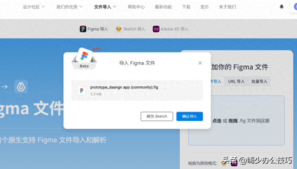This screenshot has width=297, height=169.
Task: Switch to the URL 导入 tab
Action: [x=236, y=82]
